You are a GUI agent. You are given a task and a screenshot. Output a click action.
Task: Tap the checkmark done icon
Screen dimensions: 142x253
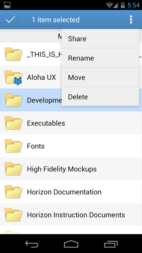coord(10,20)
